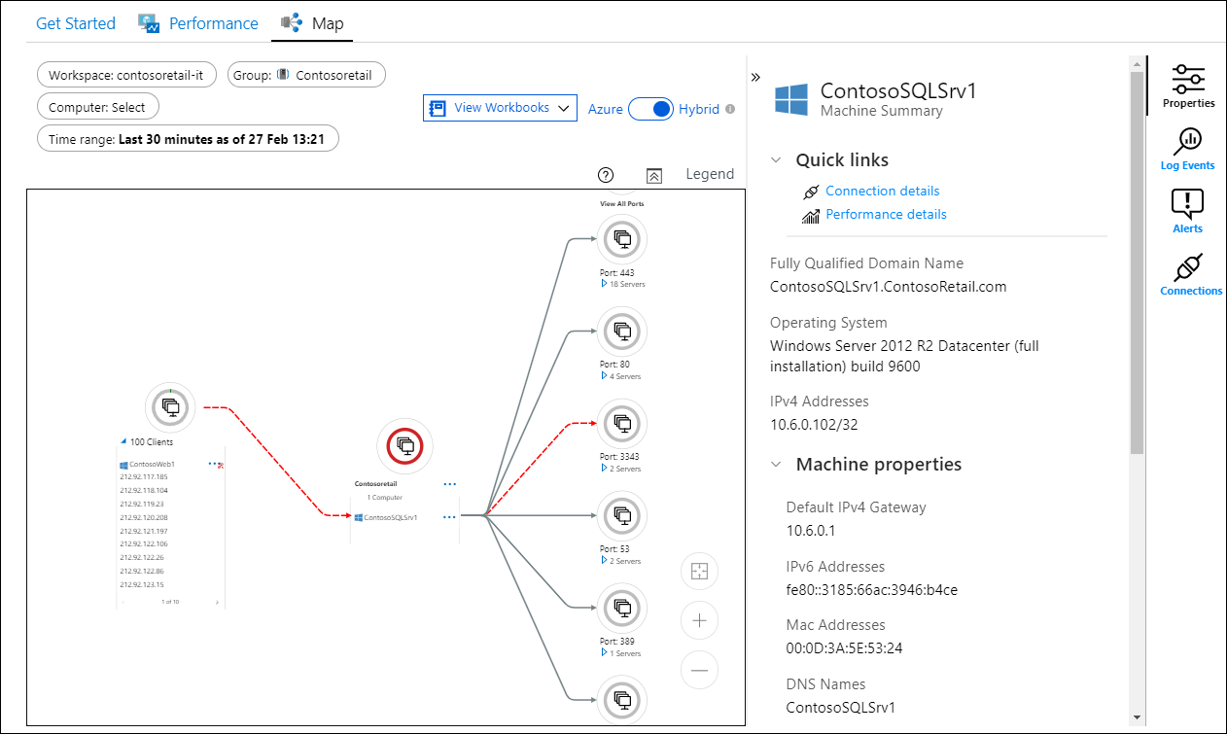The width and height of the screenshot is (1227, 734).
Task: Click the fit to screen icon
Action: pyautogui.click(x=699, y=571)
